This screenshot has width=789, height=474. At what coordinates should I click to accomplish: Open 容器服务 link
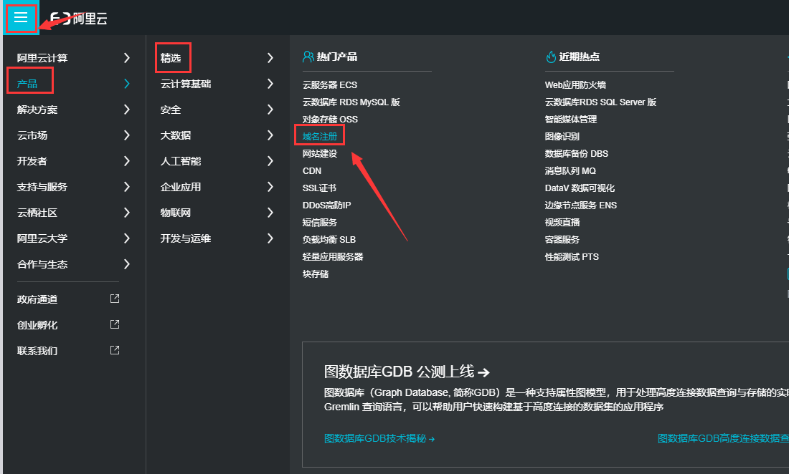point(562,240)
